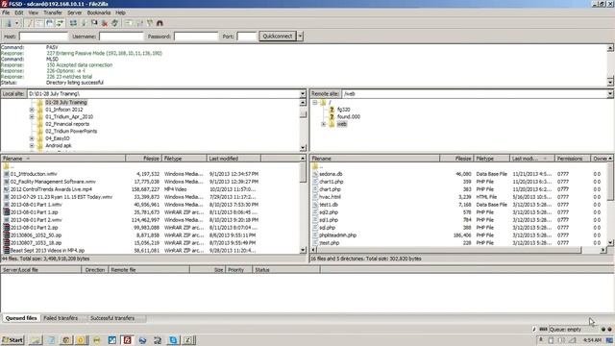This screenshot has width=615, height=346.
Task: Expand the Android apk folder
Action: [32, 145]
